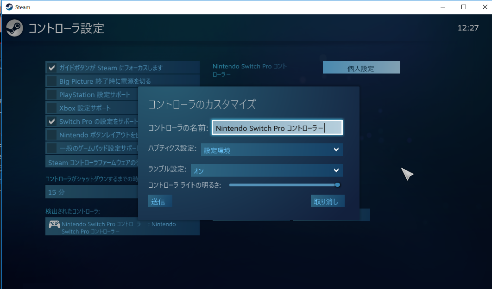Screen dimensions: 492x289
Task: Maximize the Steam window
Action: point(463,7)
